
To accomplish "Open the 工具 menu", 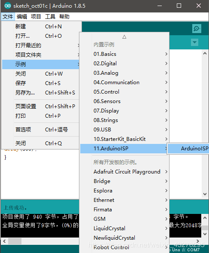I will pyautogui.click(x=50, y=17).
